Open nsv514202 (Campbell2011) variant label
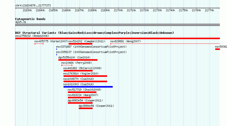227x126 pixels. (x=87, y=41)
